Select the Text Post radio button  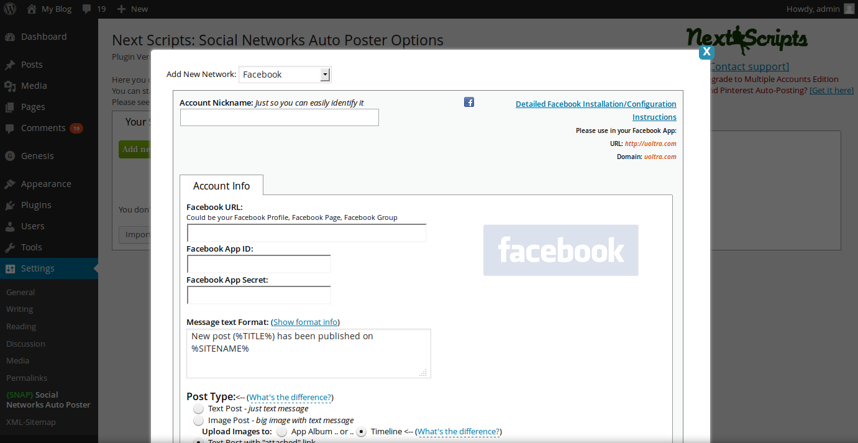pos(198,408)
